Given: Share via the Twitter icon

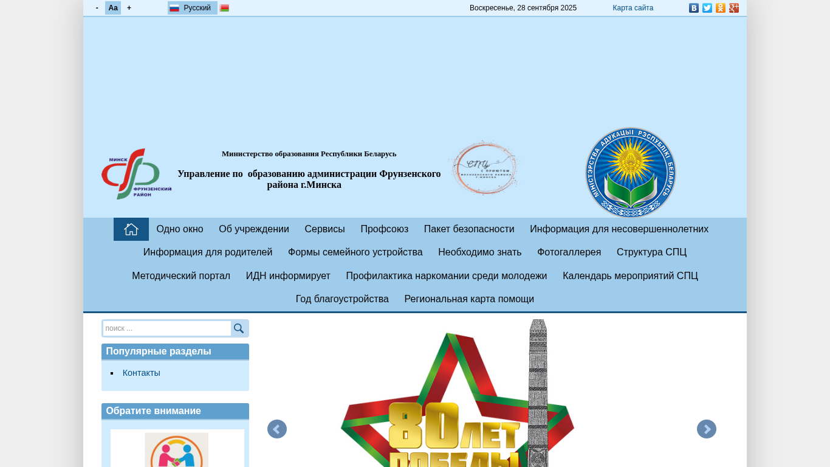Looking at the screenshot, I should click(707, 8).
